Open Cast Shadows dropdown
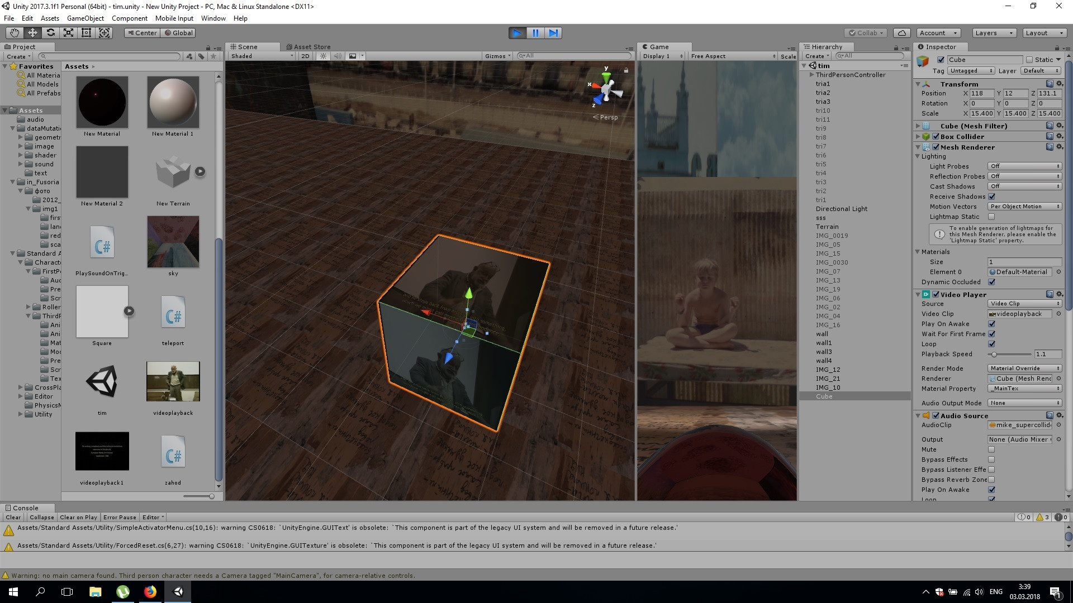Viewport: 1073px width, 603px height. [x=1024, y=186]
